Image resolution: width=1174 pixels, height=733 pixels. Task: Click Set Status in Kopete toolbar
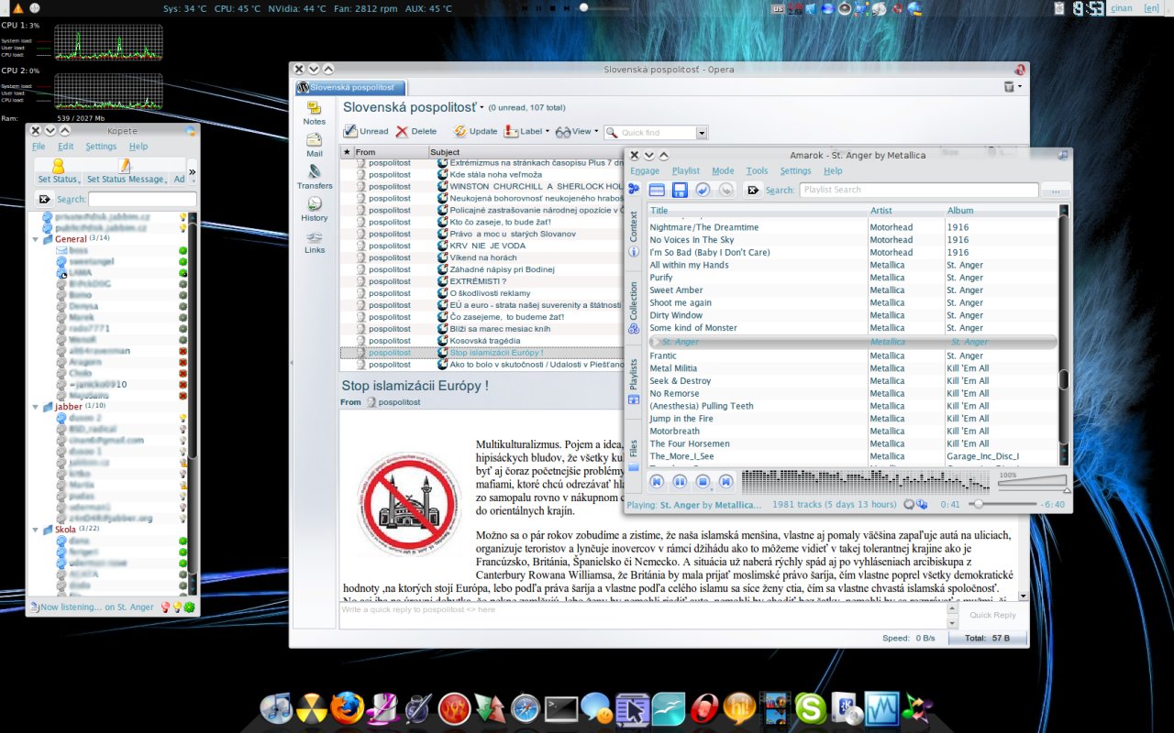pos(58,171)
